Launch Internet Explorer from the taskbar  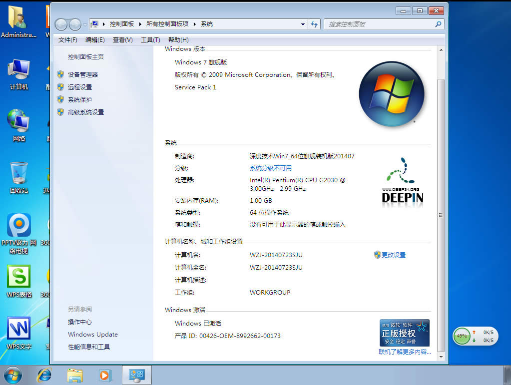(x=44, y=375)
